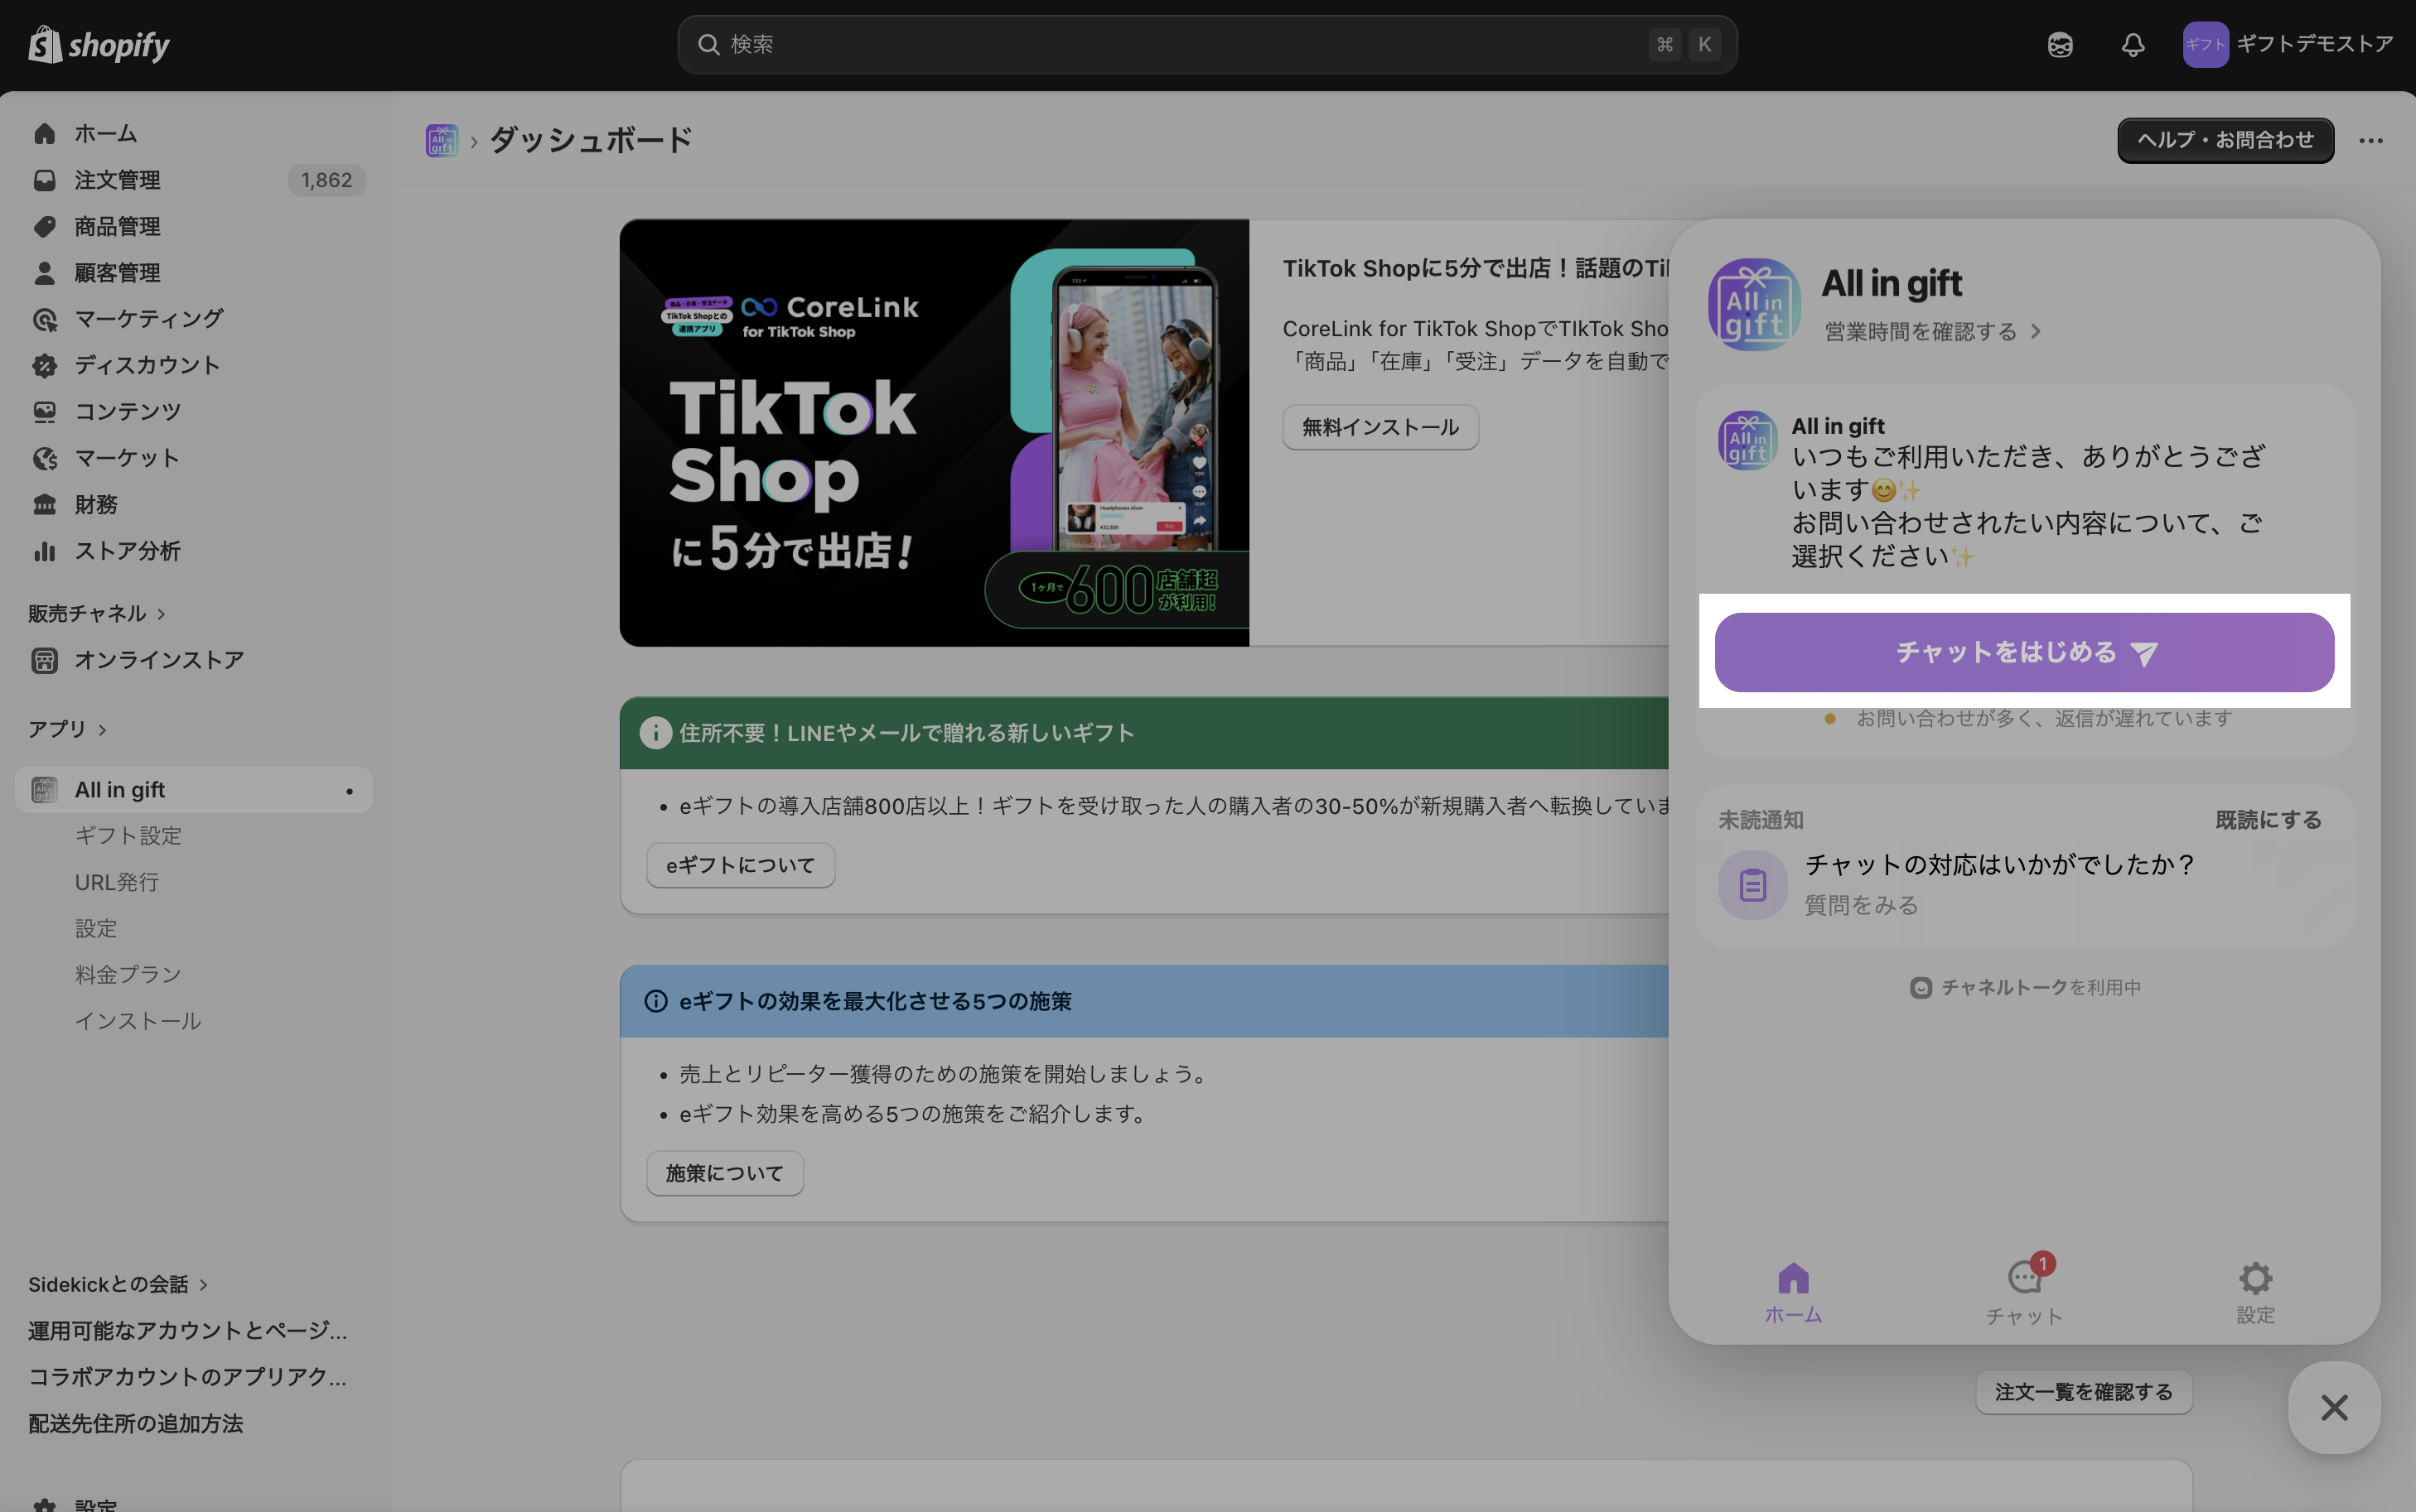Open the three-dot more actions menu
2416x1512 pixels.
(2370, 141)
